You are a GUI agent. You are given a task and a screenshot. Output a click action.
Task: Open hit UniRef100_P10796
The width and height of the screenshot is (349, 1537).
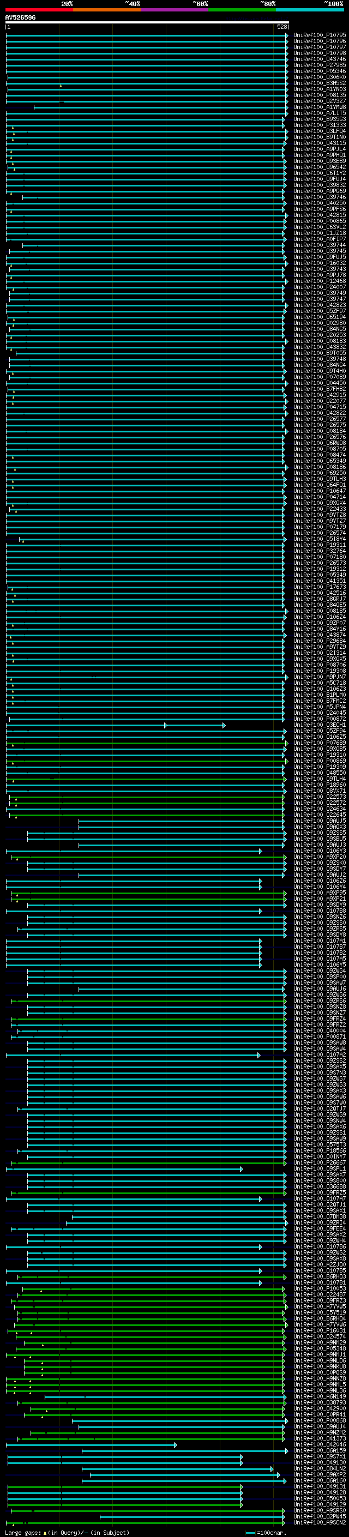click(x=320, y=41)
